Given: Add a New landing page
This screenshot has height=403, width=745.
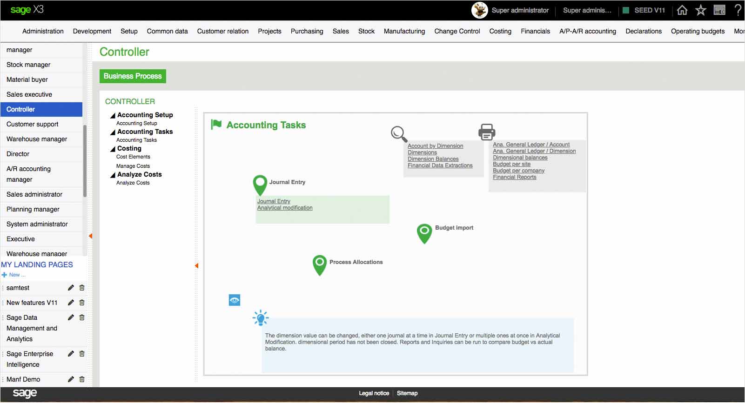Looking at the screenshot, I should click(x=14, y=275).
